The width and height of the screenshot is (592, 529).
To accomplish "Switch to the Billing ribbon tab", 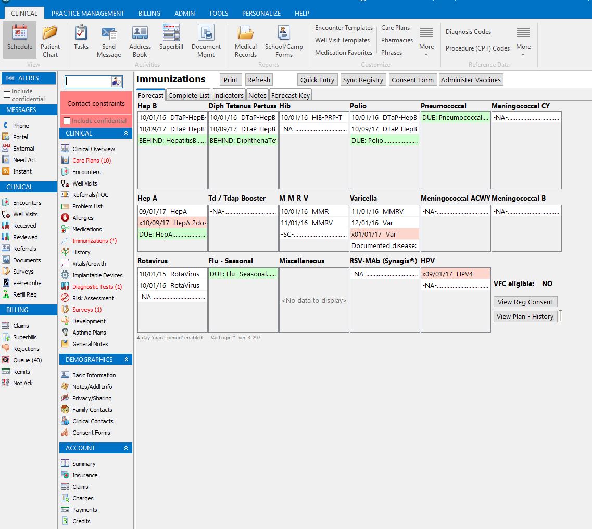I will (149, 13).
